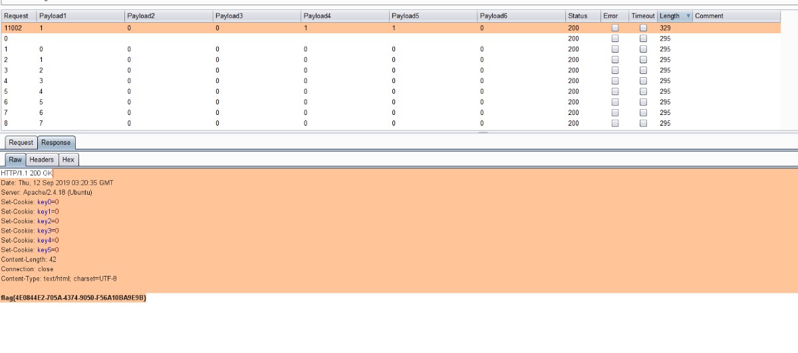Toggle Timeout checkbox for request 6
This screenshot has height=353, width=798.
[x=643, y=102]
